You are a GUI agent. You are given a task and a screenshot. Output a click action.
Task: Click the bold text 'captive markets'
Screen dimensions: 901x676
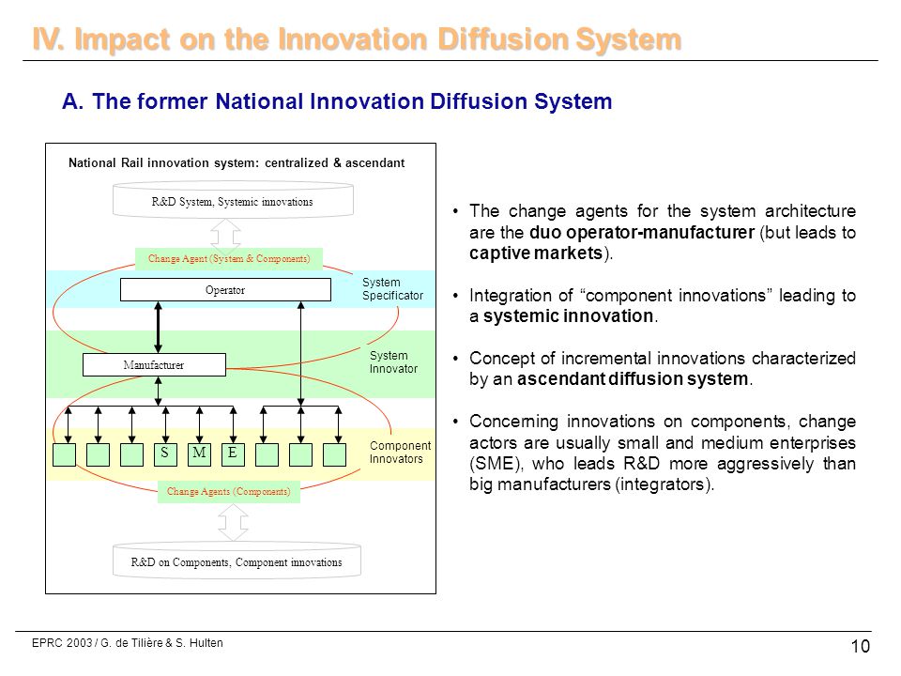pos(536,253)
